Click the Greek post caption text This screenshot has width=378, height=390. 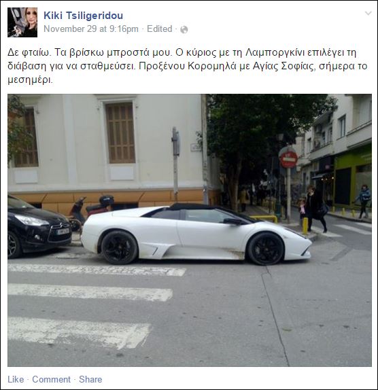[x=188, y=66]
